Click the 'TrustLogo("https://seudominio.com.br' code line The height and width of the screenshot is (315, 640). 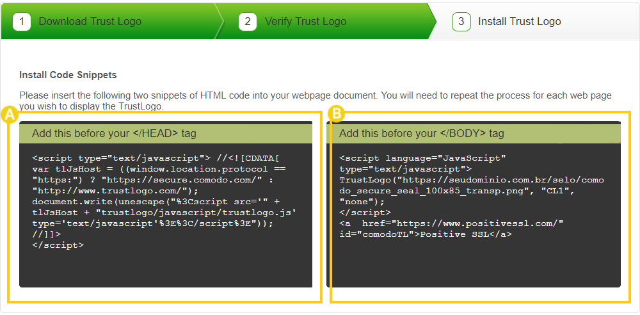tap(472, 180)
